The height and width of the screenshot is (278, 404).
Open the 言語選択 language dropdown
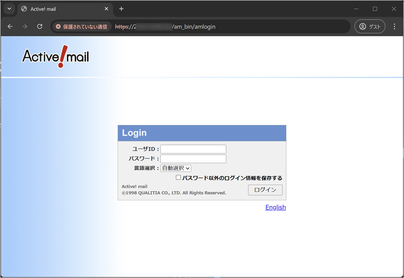point(176,168)
